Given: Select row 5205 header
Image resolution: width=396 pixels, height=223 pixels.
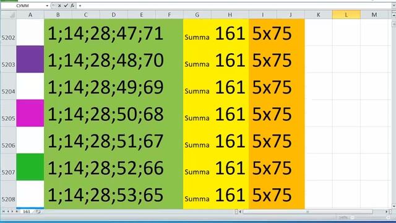Looking at the screenshot, I should click(8, 113).
